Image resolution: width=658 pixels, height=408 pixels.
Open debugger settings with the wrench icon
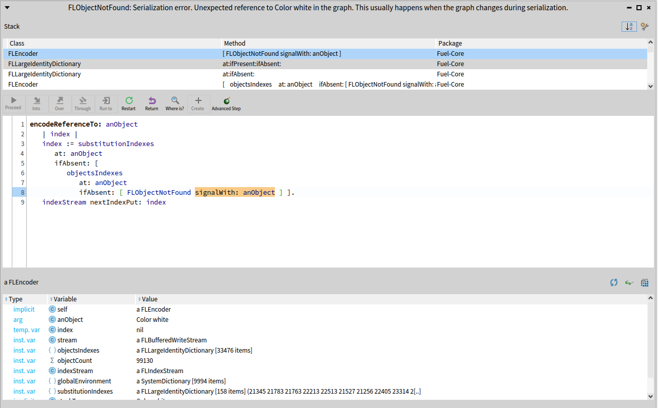coord(645,26)
